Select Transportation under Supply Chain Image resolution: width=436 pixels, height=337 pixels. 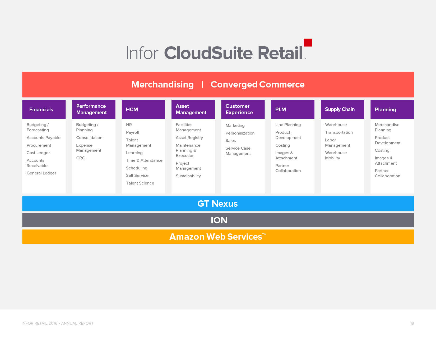pyautogui.click(x=339, y=132)
